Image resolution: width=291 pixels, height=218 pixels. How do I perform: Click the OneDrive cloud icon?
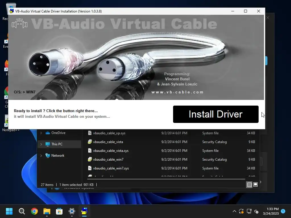tap(48, 133)
